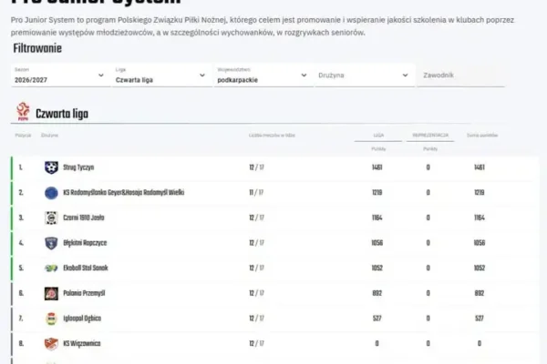Select the LIGA column tab
The width and height of the screenshot is (547, 364).
point(378,136)
